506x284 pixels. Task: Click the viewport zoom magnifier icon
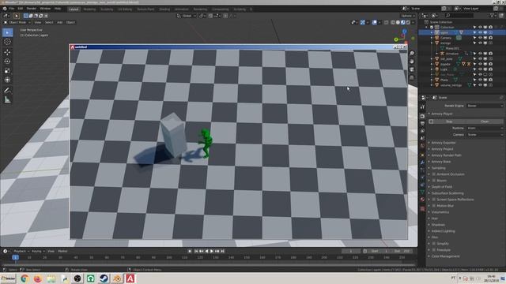(x=412, y=54)
